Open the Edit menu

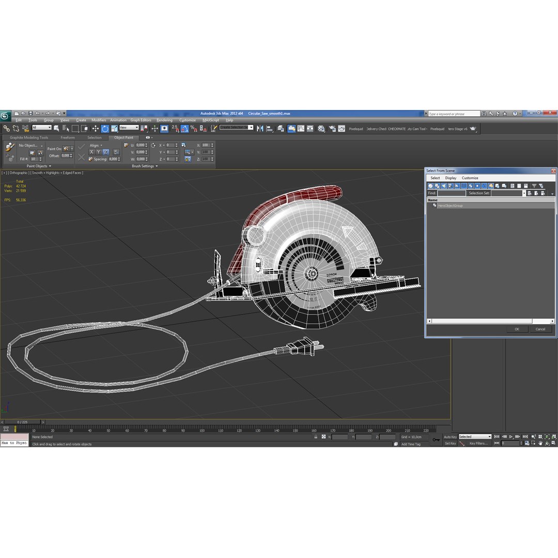coord(19,120)
